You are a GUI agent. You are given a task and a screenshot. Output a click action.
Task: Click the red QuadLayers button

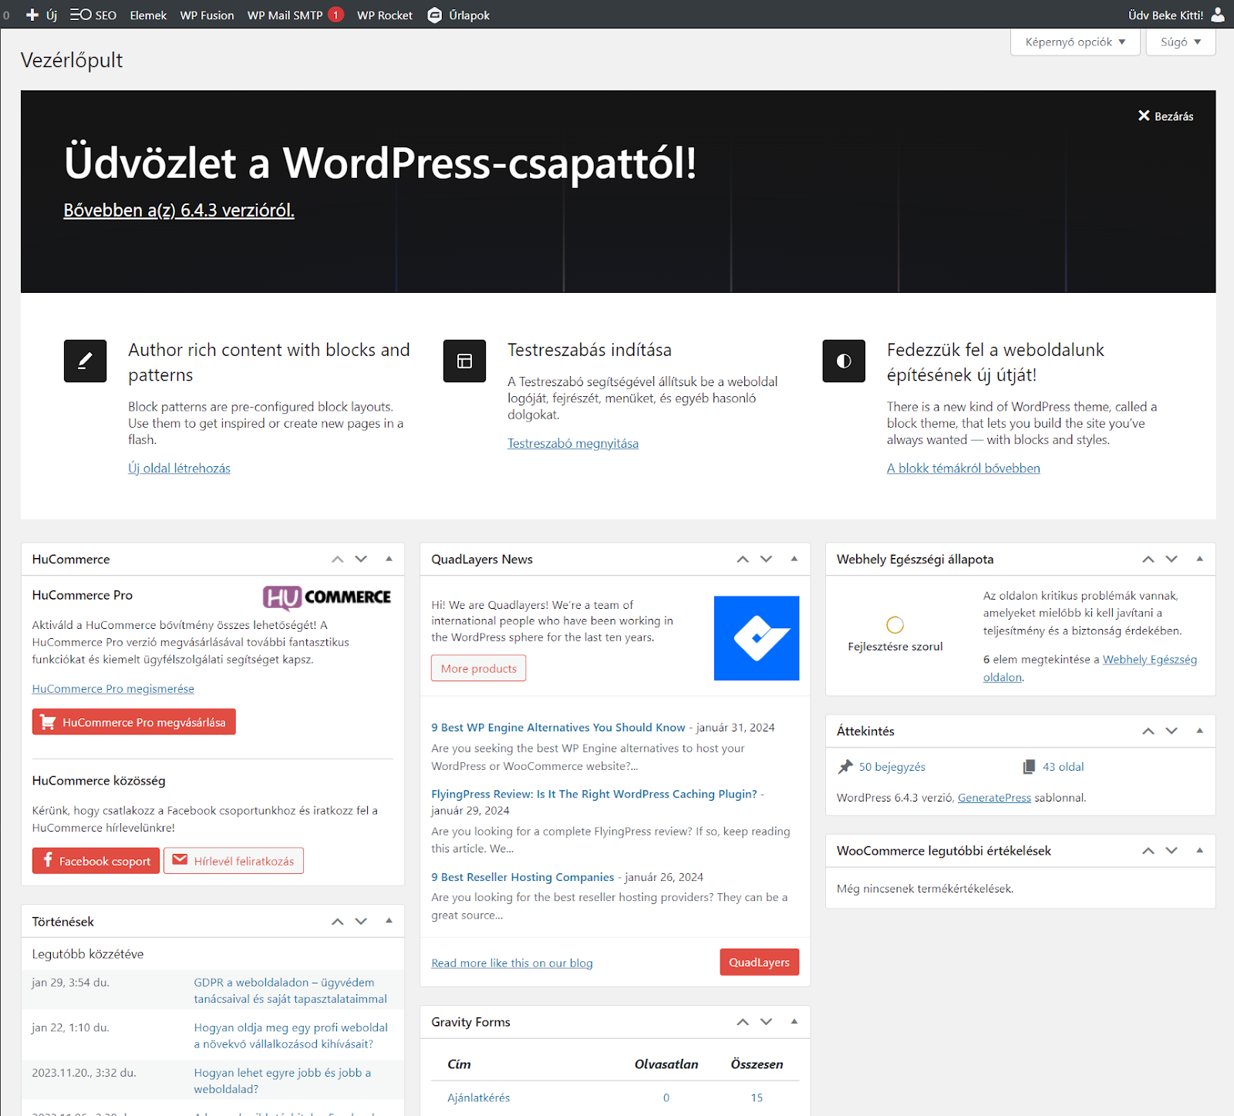pyautogui.click(x=760, y=962)
